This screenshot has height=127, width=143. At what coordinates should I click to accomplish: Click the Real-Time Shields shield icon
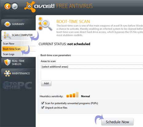(7, 62)
